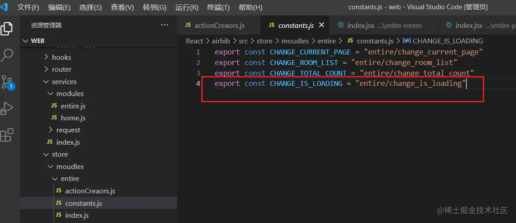The height and width of the screenshot is (223, 516).
Task: Click 资源管理器 panel title
Action: (x=46, y=25)
